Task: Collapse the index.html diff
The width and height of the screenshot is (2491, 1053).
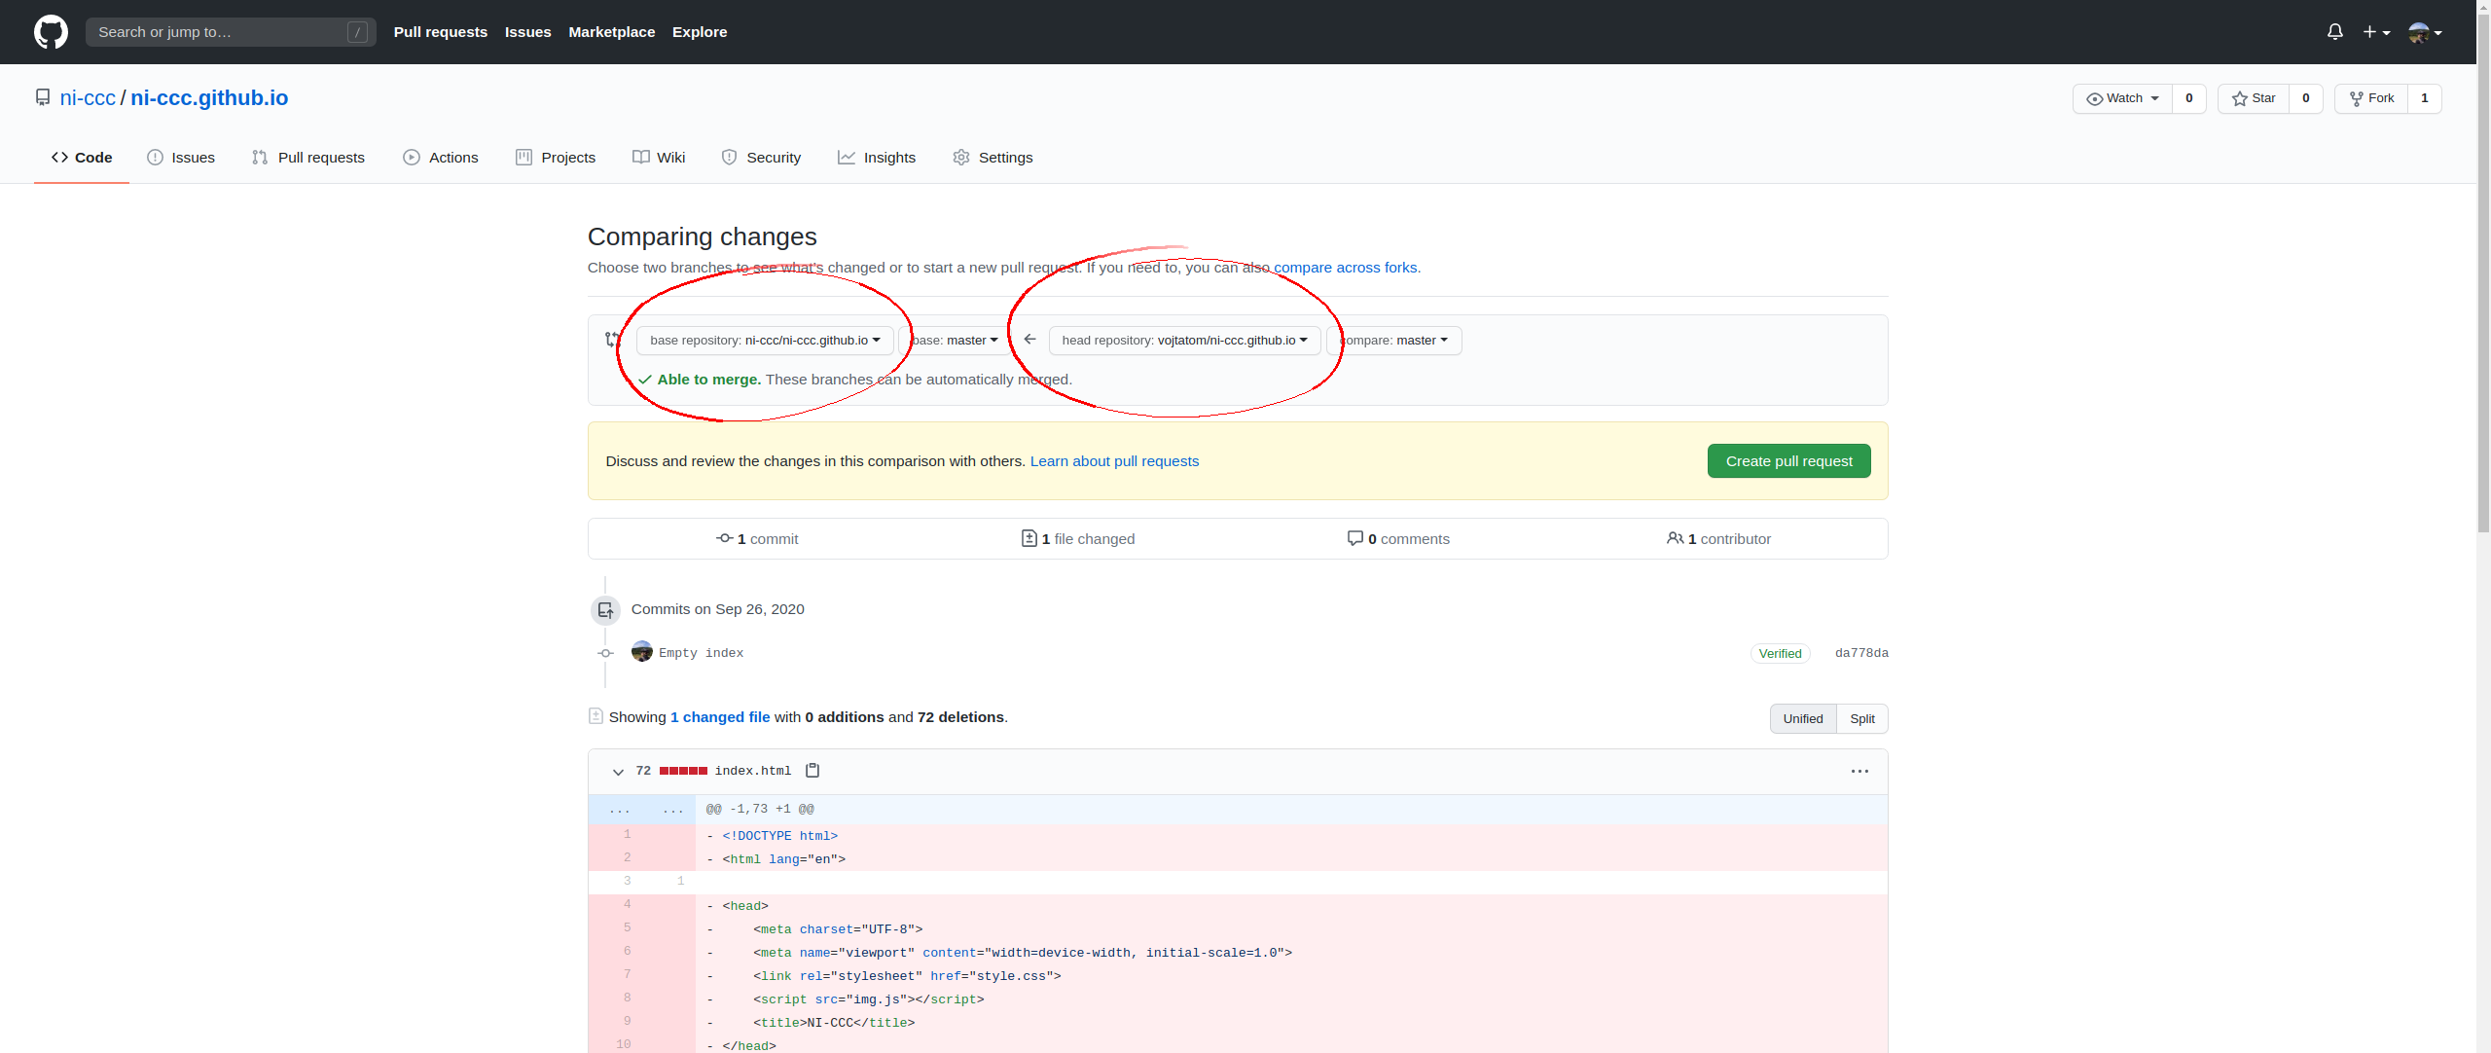Action: pos(618,772)
